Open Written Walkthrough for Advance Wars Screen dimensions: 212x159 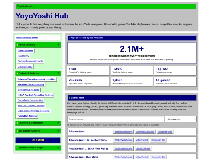(123, 132)
